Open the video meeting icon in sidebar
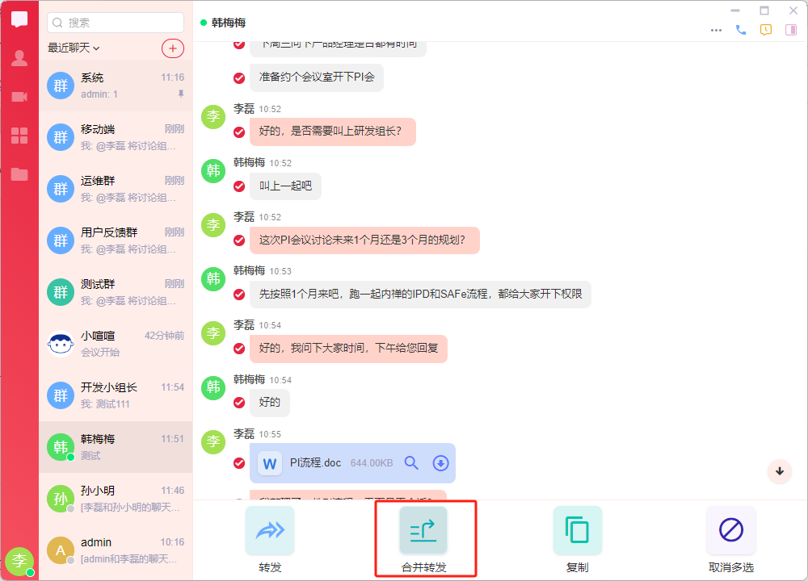The image size is (808, 581). [x=19, y=97]
